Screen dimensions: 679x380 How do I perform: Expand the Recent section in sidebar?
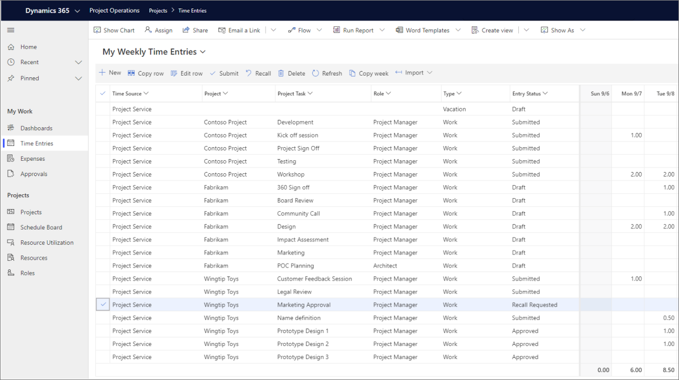(x=78, y=62)
